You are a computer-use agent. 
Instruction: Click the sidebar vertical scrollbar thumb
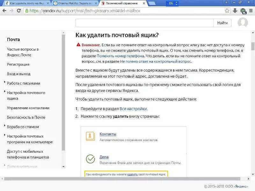[x=63, y=92]
